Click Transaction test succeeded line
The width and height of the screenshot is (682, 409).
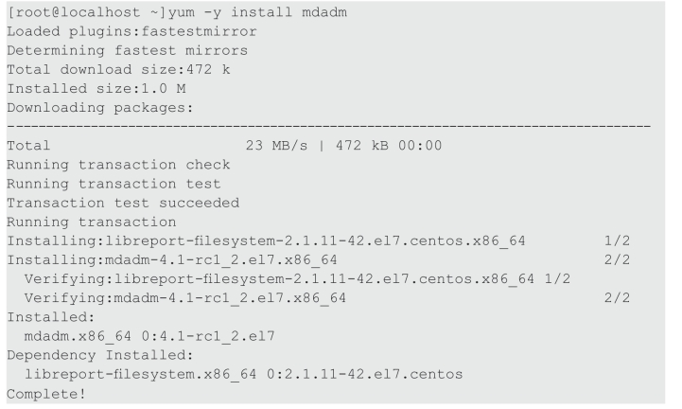pyautogui.click(x=123, y=203)
